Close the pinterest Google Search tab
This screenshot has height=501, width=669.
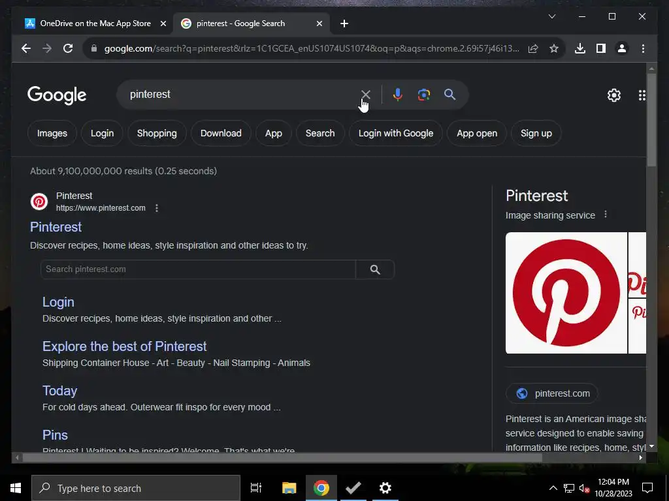[x=319, y=23]
